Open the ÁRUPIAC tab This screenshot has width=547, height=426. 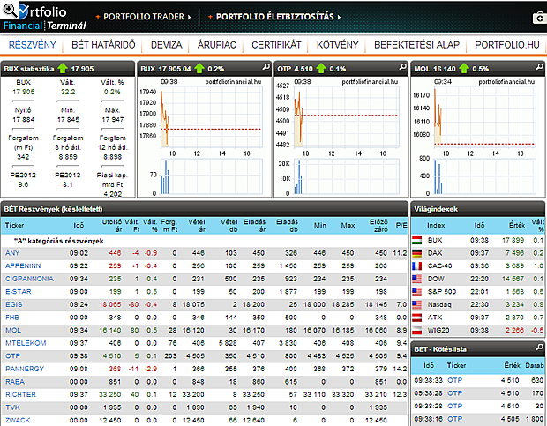(x=217, y=45)
